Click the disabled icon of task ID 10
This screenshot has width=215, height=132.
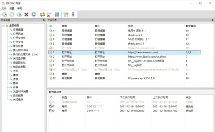[51, 70]
